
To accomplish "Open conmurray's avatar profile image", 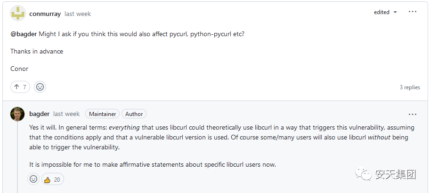I will [x=18, y=13].
